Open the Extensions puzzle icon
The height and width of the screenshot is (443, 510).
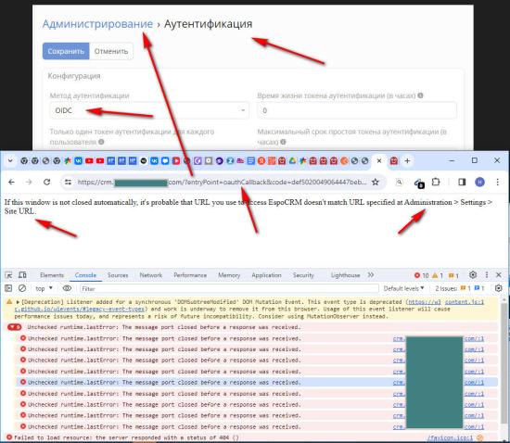(x=436, y=182)
